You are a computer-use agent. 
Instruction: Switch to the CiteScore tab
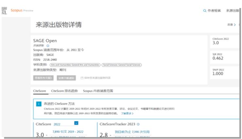coord(40,91)
